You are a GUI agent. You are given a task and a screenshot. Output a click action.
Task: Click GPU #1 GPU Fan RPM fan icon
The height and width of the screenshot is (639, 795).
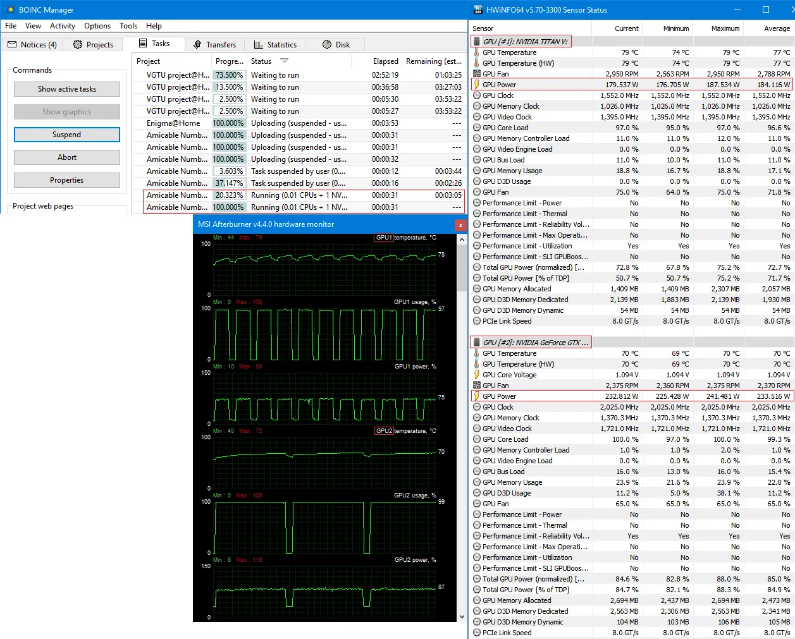pyautogui.click(x=477, y=74)
